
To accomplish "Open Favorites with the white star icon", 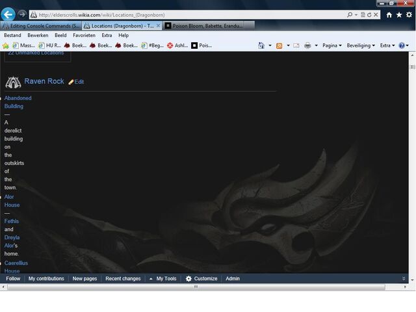I will (399, 15).
